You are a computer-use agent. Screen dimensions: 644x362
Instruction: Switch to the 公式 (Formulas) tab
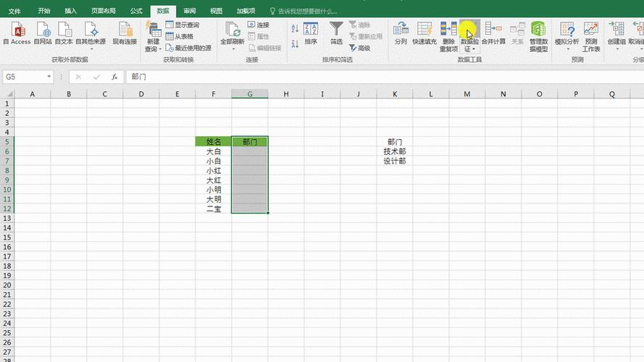point(136,11)
